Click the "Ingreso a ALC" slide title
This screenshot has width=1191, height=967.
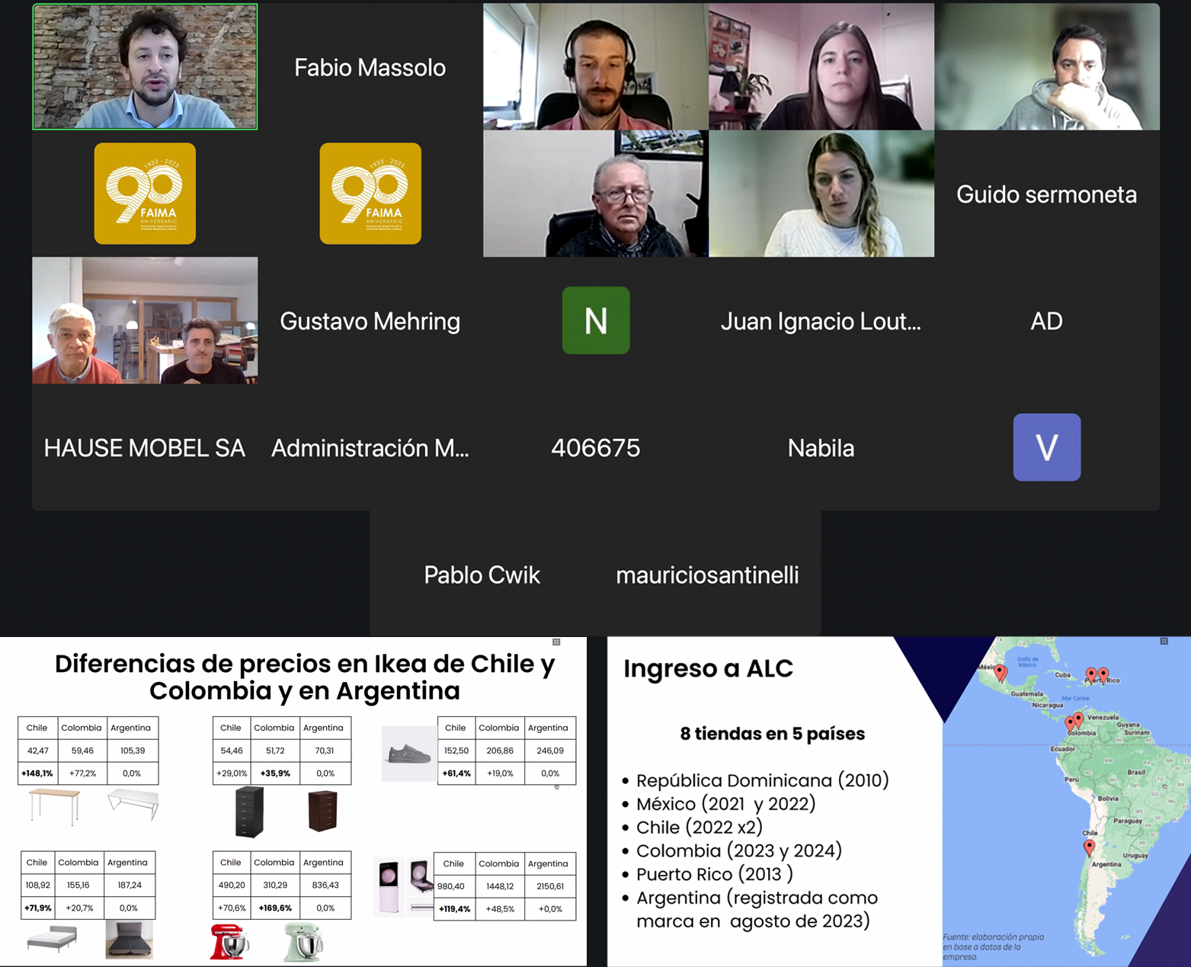pyautogui.click(x=708, y=668)
